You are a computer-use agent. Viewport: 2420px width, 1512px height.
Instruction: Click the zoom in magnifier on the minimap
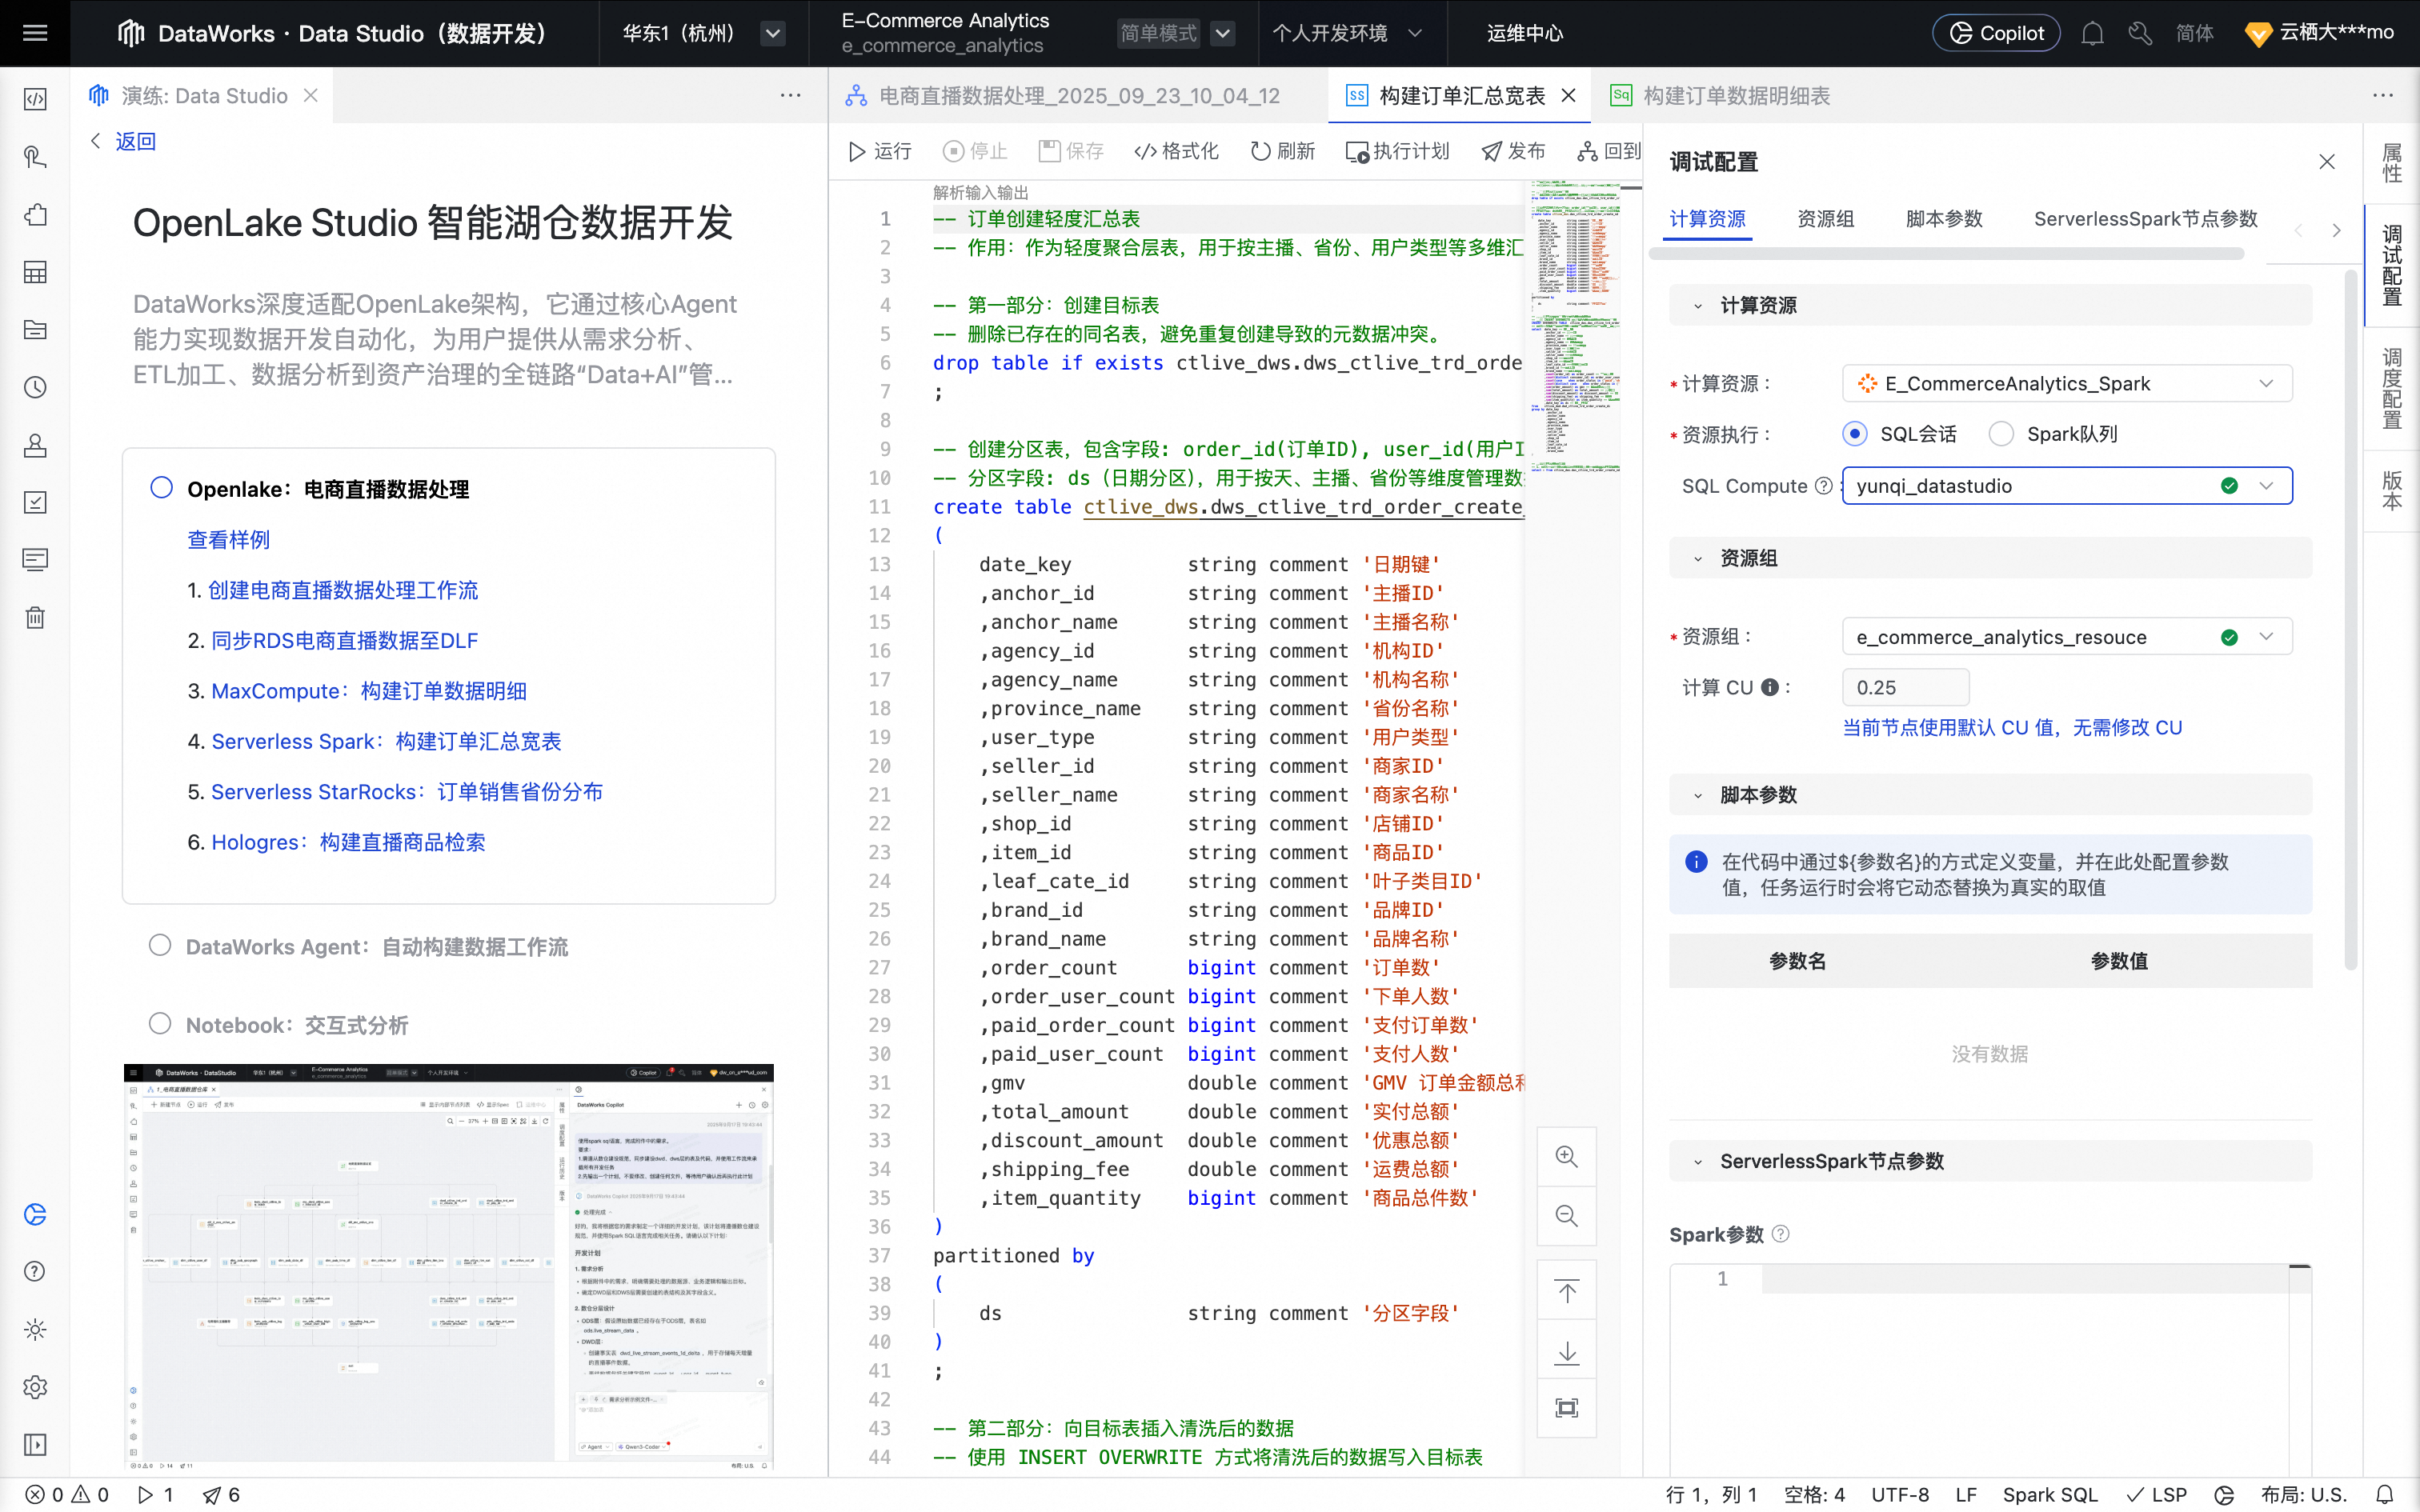pyautogui.click(x=1566, y=1157)
